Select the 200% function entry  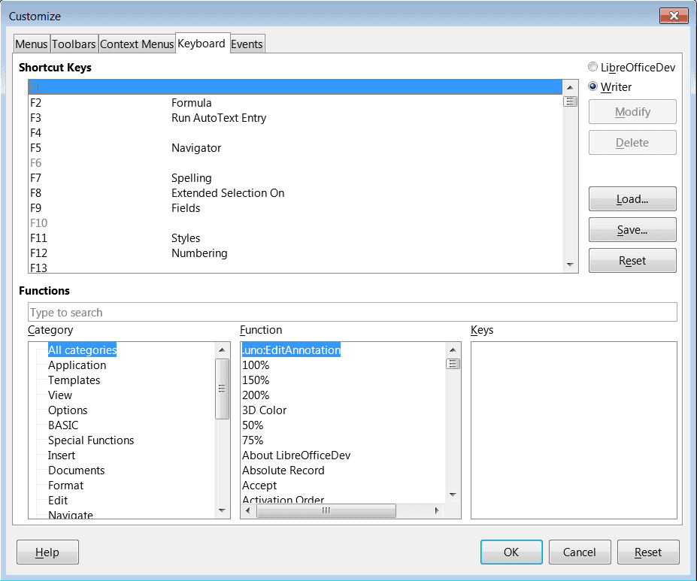point(256,395)
